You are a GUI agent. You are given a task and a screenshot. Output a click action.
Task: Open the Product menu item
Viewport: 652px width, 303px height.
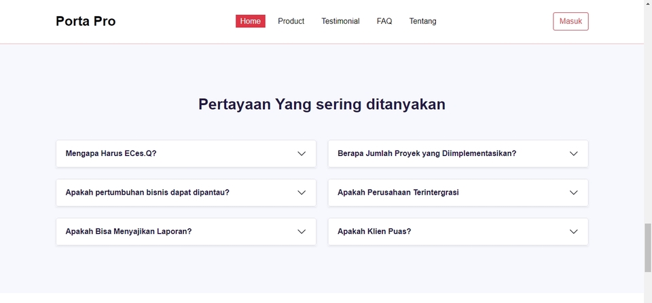click(x=291, y=21)
